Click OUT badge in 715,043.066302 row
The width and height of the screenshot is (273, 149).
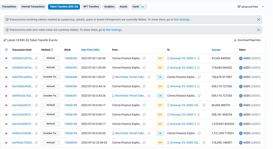coord(160,68)
